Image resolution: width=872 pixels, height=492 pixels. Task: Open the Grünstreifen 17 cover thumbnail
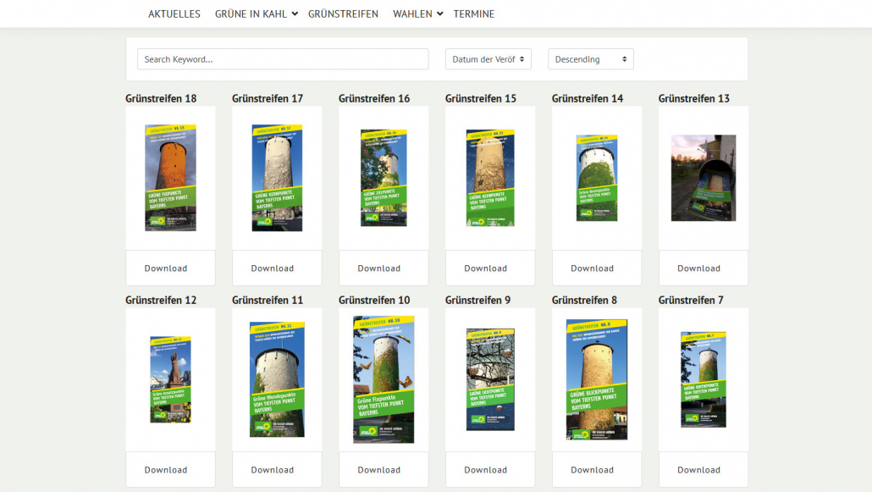pyautogui.click(x=277, y=178)
